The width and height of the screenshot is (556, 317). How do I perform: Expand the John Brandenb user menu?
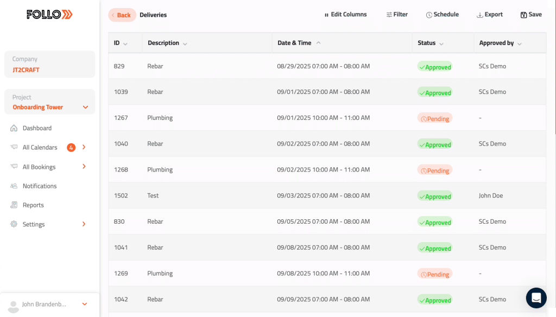pyautogui.click(x=84, y=305)
